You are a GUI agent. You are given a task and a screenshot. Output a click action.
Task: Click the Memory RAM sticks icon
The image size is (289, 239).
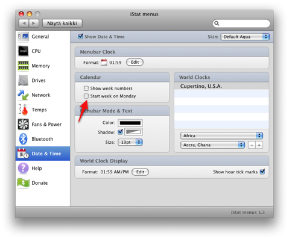coord(24,66)
